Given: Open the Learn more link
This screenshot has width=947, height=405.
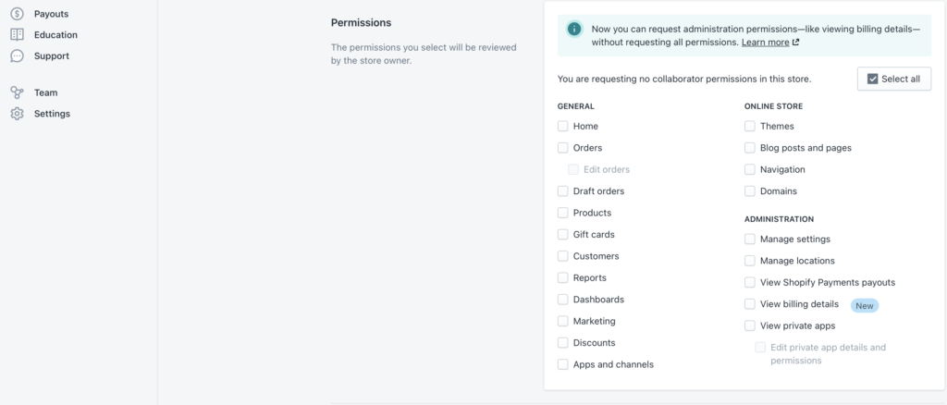Looking at the screenshot, I should [765, 43].
